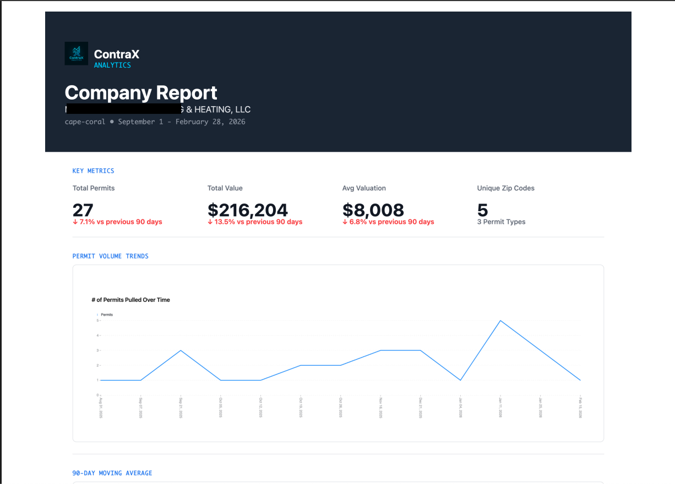Click the Dec 21, 2025 x-axis label
This screenshot has height=484, width=675.
coord(421,408)
